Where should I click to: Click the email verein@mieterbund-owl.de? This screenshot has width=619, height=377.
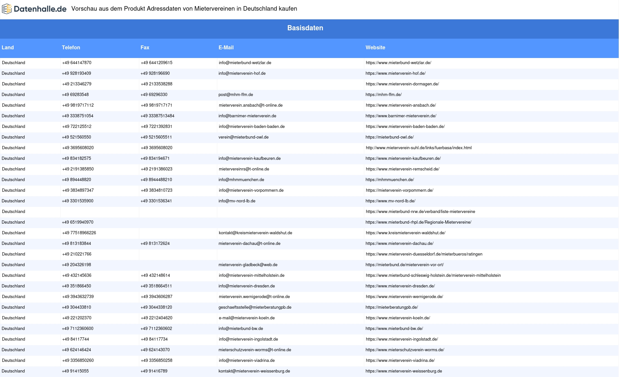[x=243, y=137]
